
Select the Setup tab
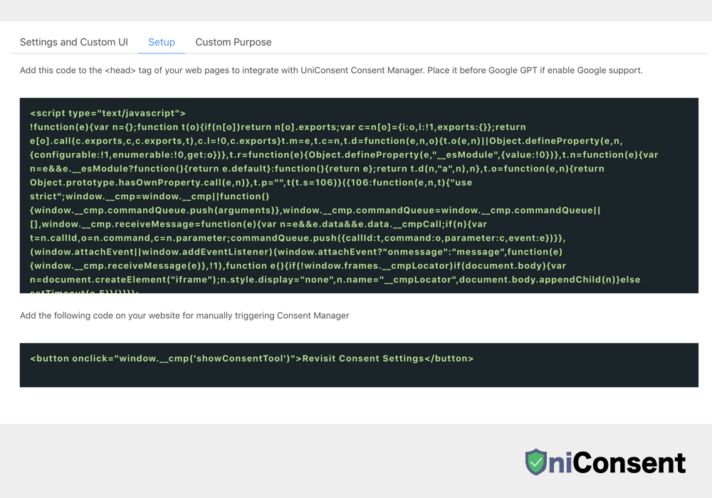coord(162,42)
